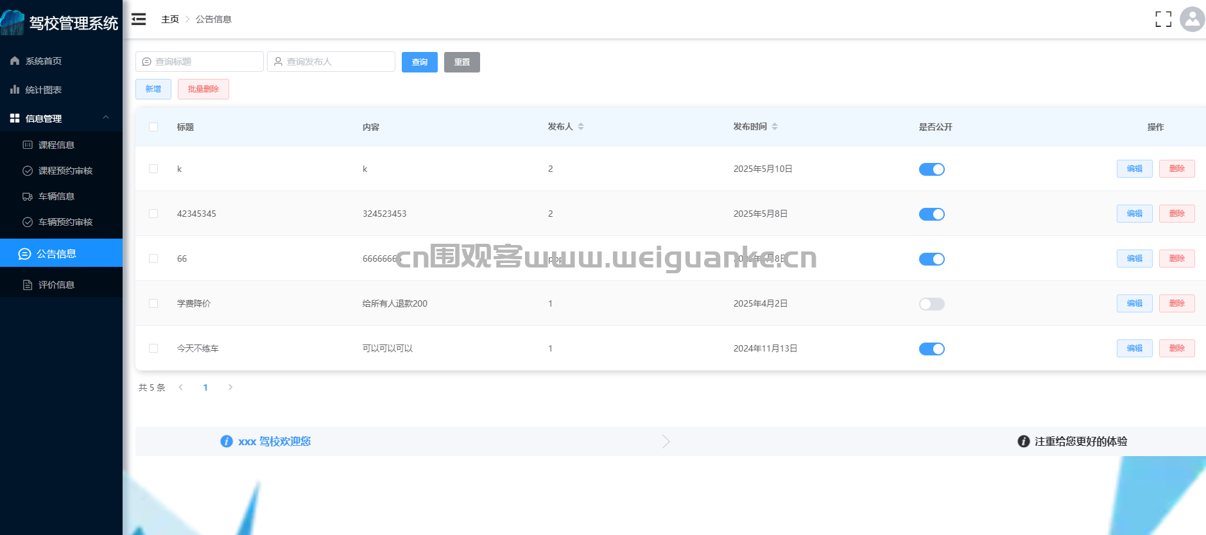Click the grid icon beside 信息管理

[x=15, y=118]
